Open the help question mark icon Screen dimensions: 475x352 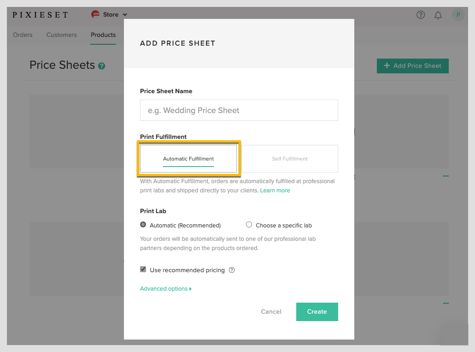tap(420, 15)
